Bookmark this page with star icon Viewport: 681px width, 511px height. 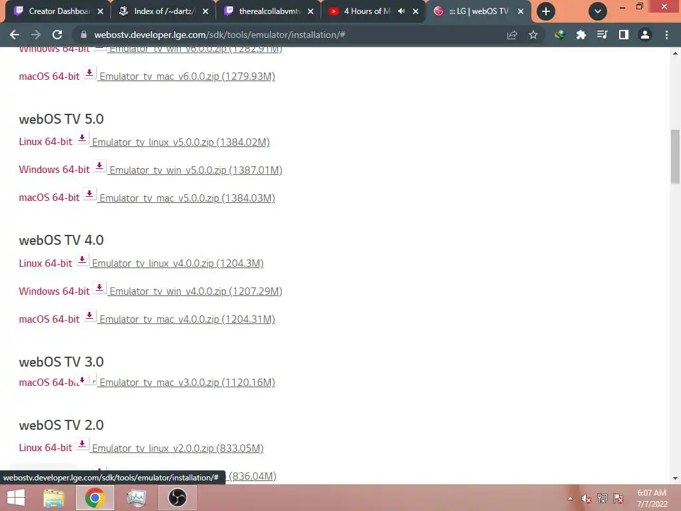tap(533, 35)
